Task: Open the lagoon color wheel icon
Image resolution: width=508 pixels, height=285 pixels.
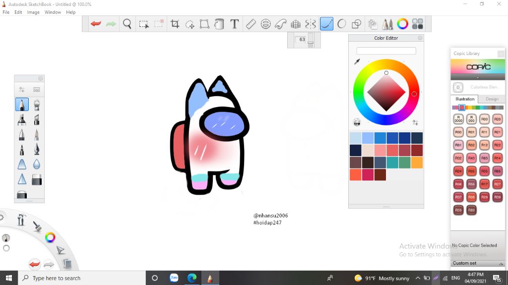Action: 50,237
